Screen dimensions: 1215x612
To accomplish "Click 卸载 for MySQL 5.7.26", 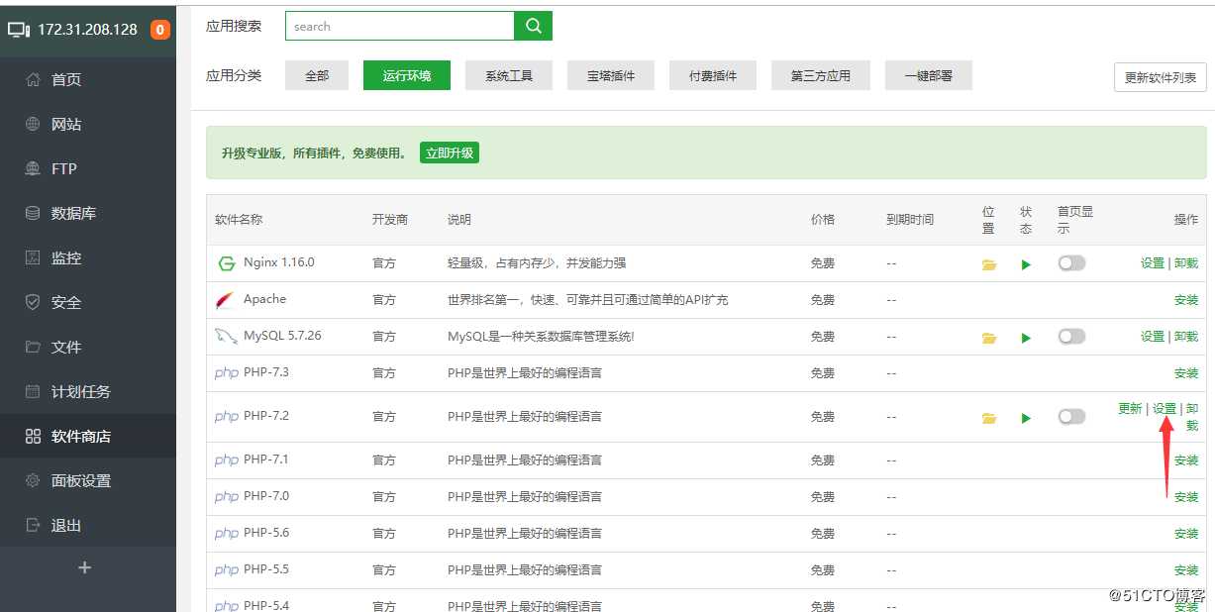I will point(1186,337).
